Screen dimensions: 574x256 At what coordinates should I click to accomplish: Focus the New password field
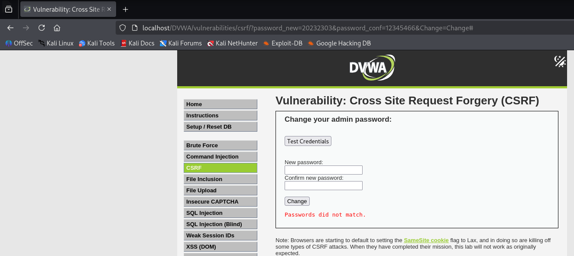(324, 170)
